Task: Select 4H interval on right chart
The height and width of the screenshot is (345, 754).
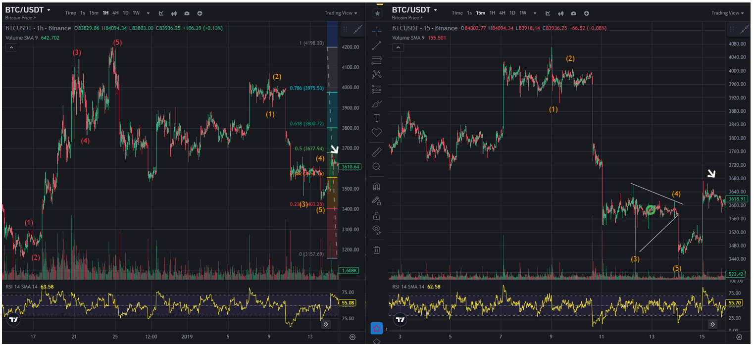Action: pyautogui.click(x=502, y=13)
